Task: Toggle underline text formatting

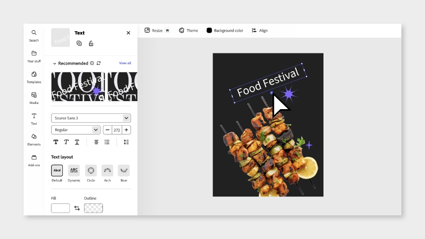Action: point(77,142)
